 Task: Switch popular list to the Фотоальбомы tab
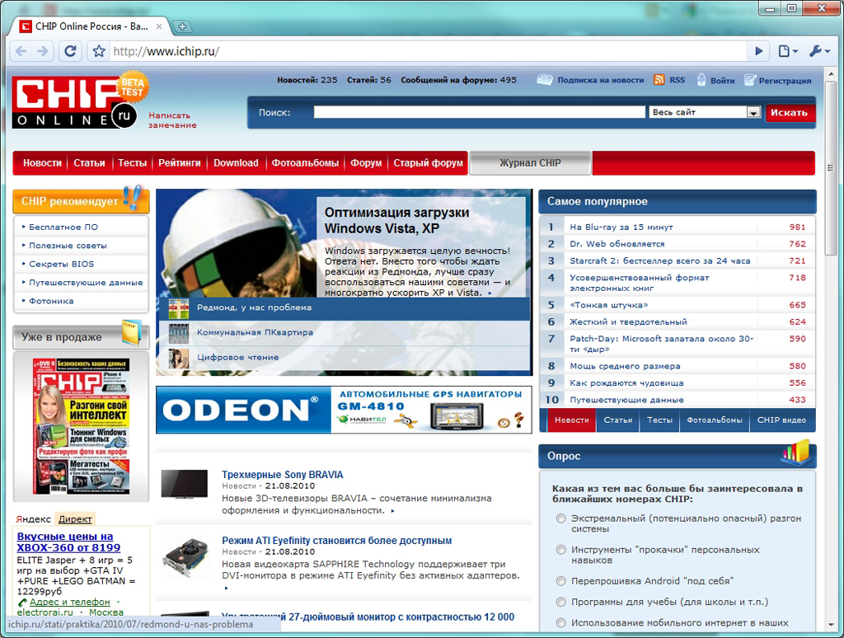coord(715,420)
